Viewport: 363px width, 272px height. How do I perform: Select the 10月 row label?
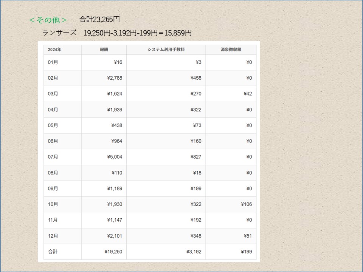53,204
